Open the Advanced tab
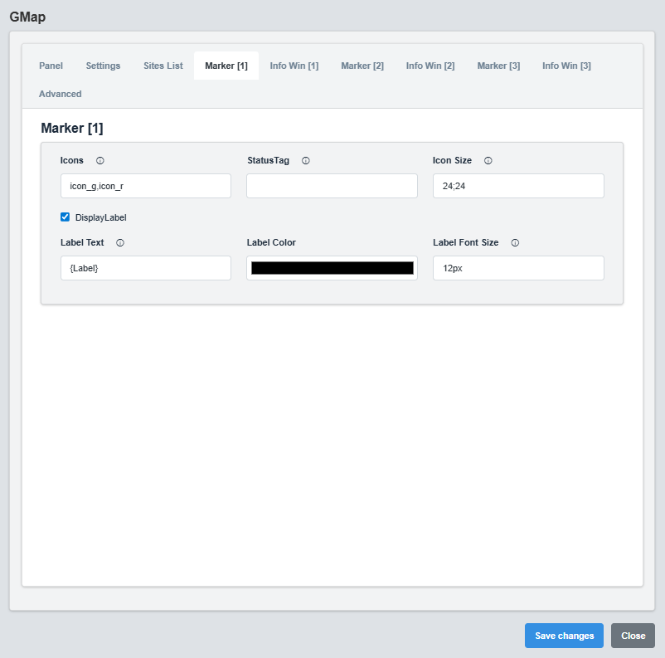 (x=60, y=94)
